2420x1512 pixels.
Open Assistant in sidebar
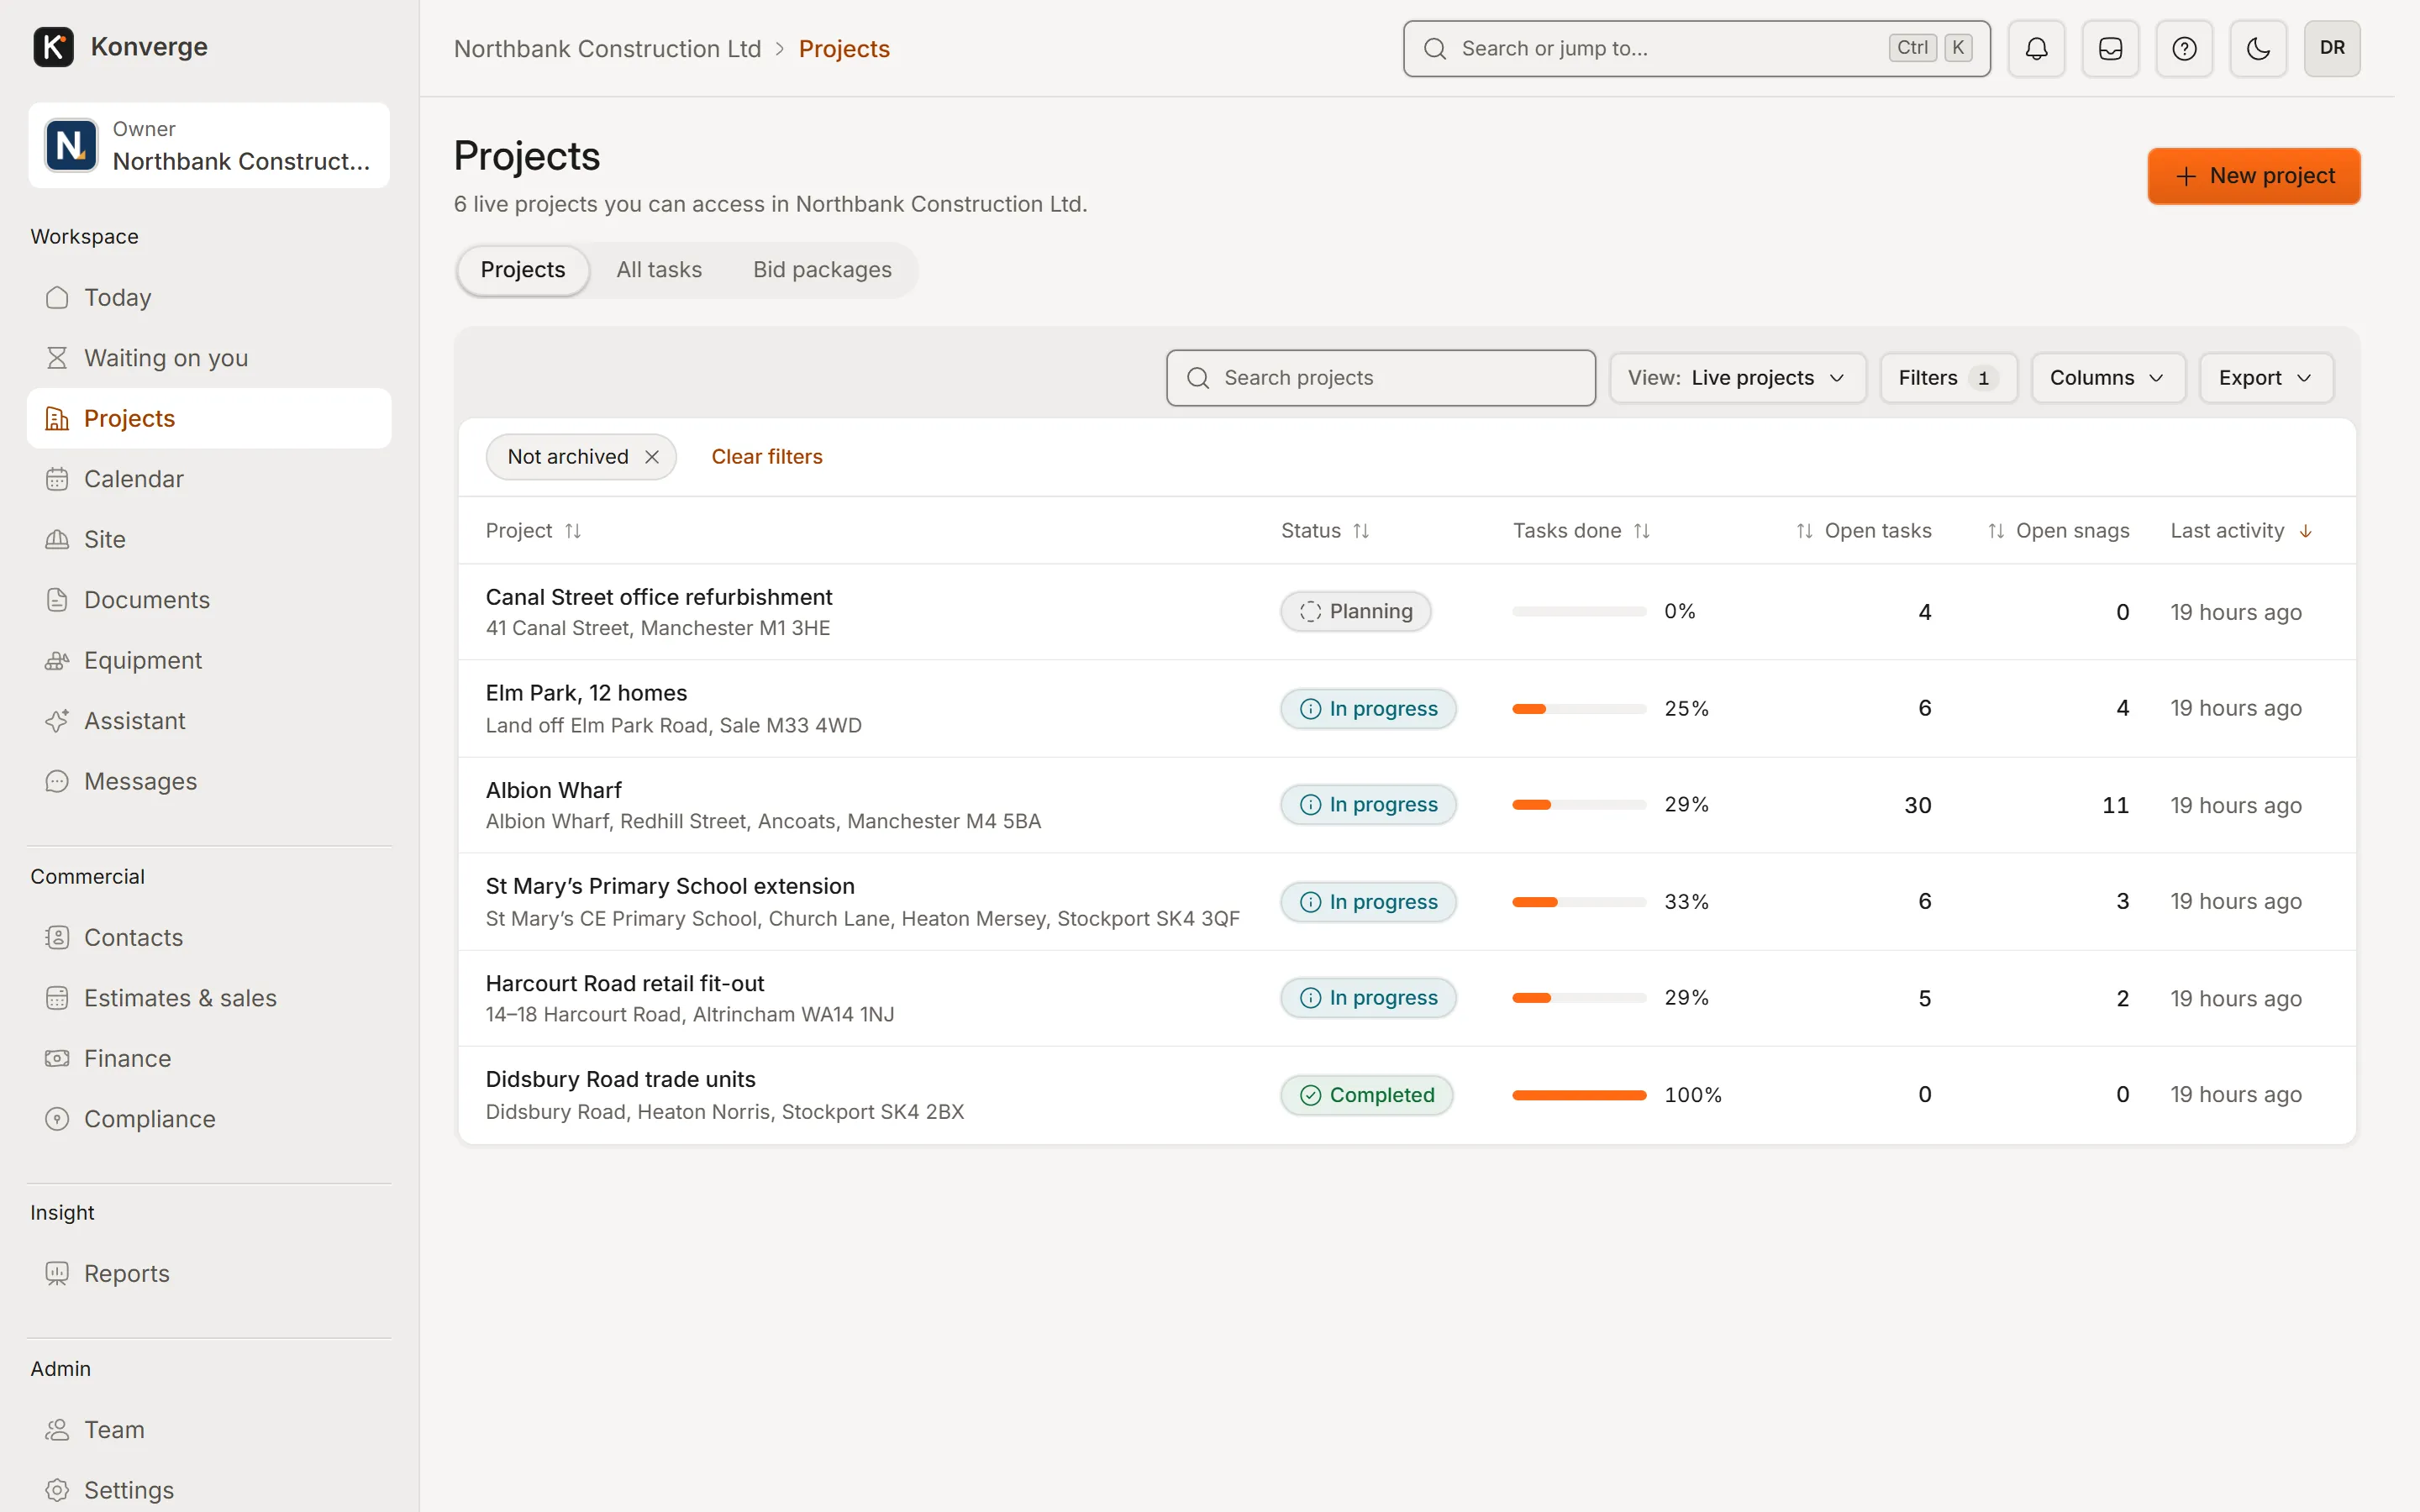[x=209, y=721]
